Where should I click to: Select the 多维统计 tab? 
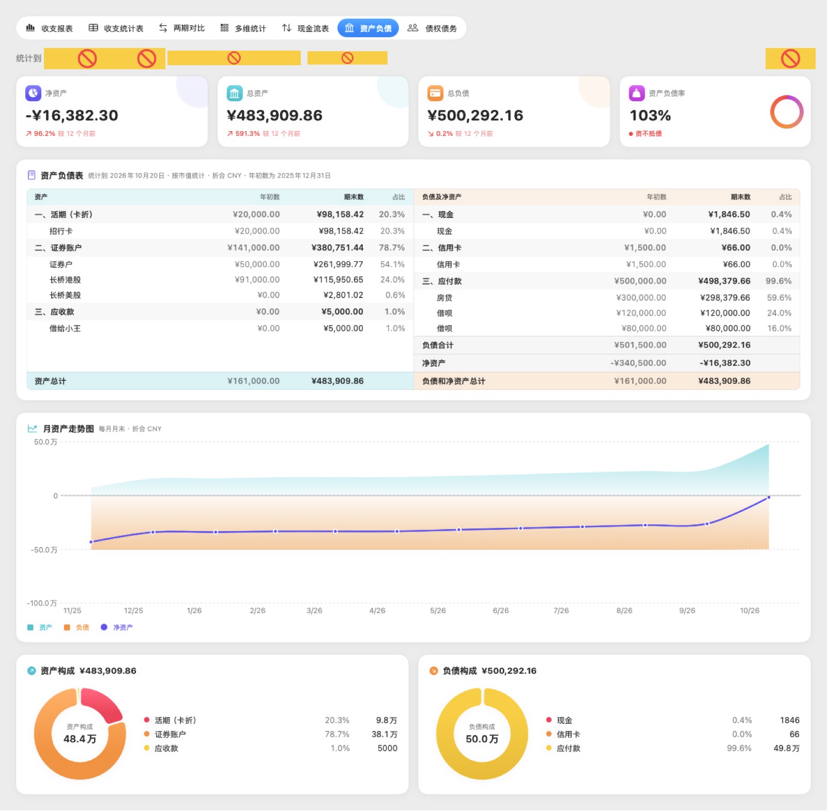point(243,28)
